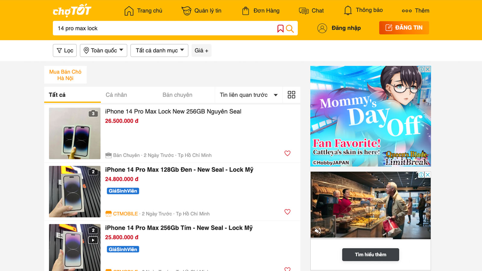Switch to grid view layout icon
The image size is (482, 271).
pos(291,95)
